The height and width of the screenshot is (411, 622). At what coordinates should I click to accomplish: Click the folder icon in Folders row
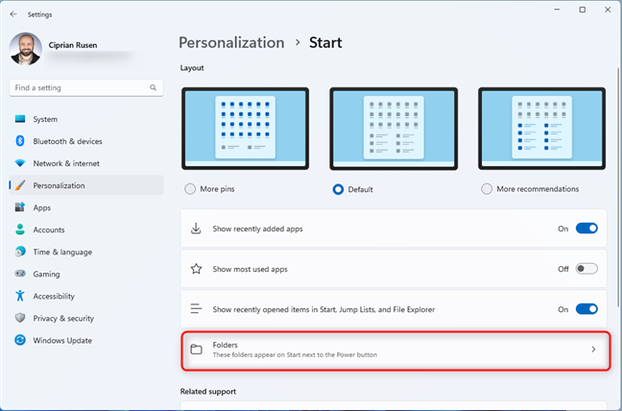coord(196,350)
